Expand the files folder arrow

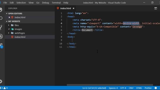pyautogui.click(x=9, y=25)
